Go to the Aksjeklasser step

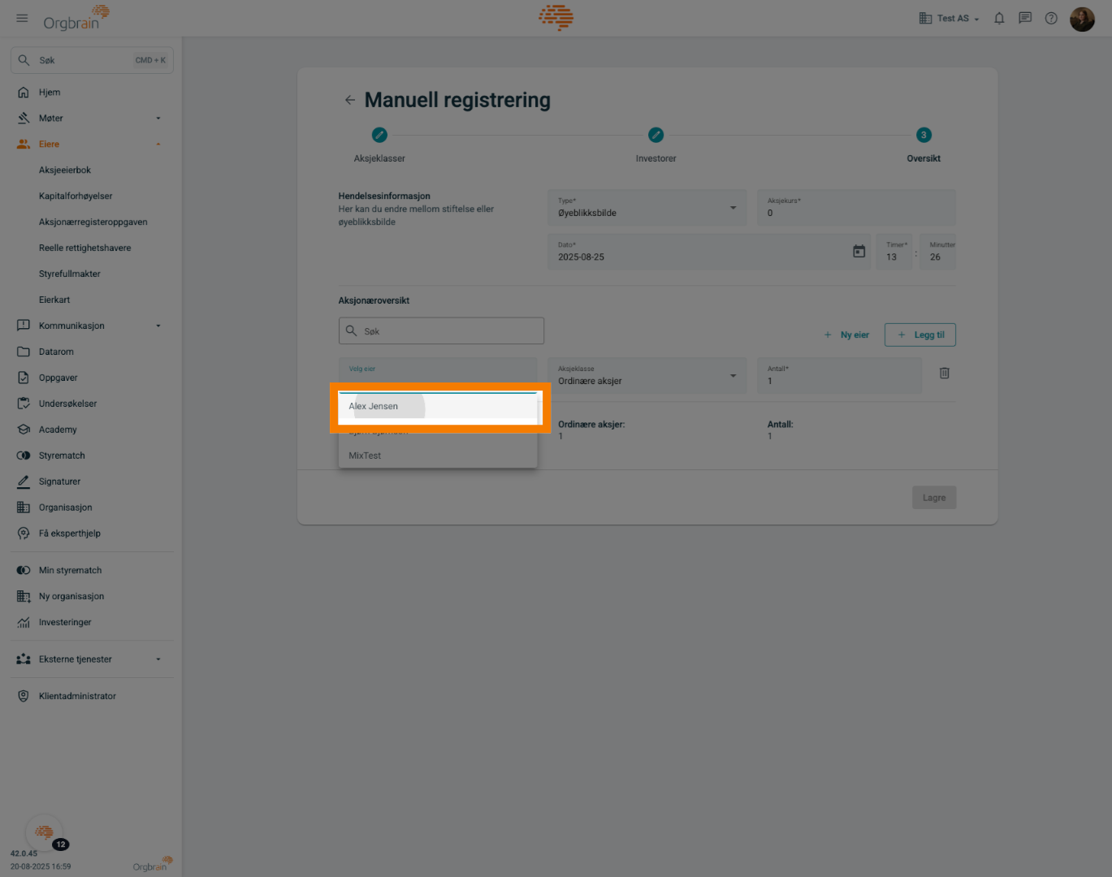(379, 144)
